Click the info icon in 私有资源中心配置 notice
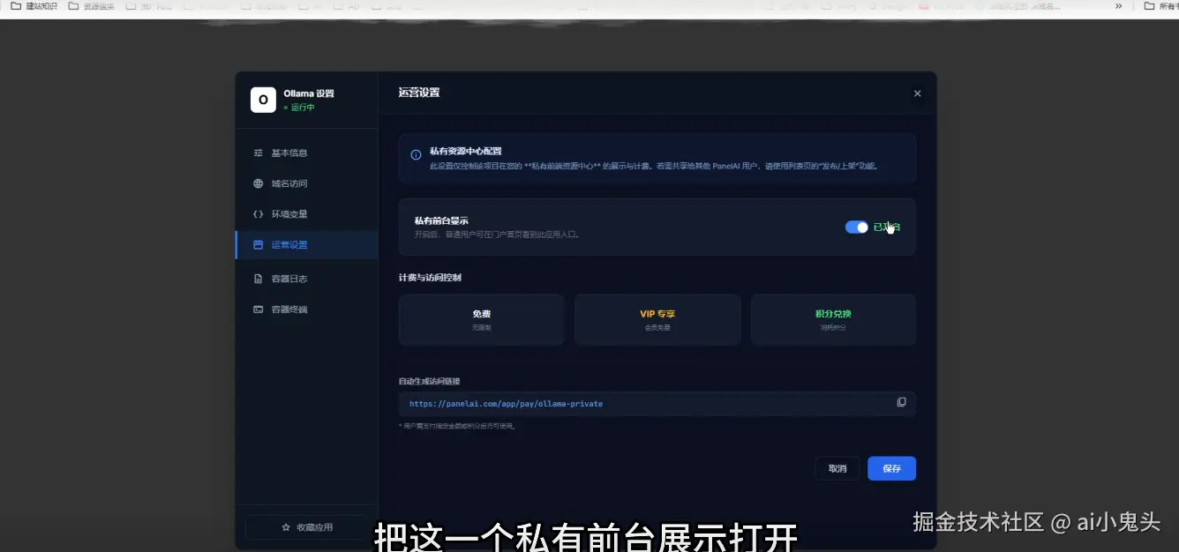The image size is (1179, 552). 417,155
